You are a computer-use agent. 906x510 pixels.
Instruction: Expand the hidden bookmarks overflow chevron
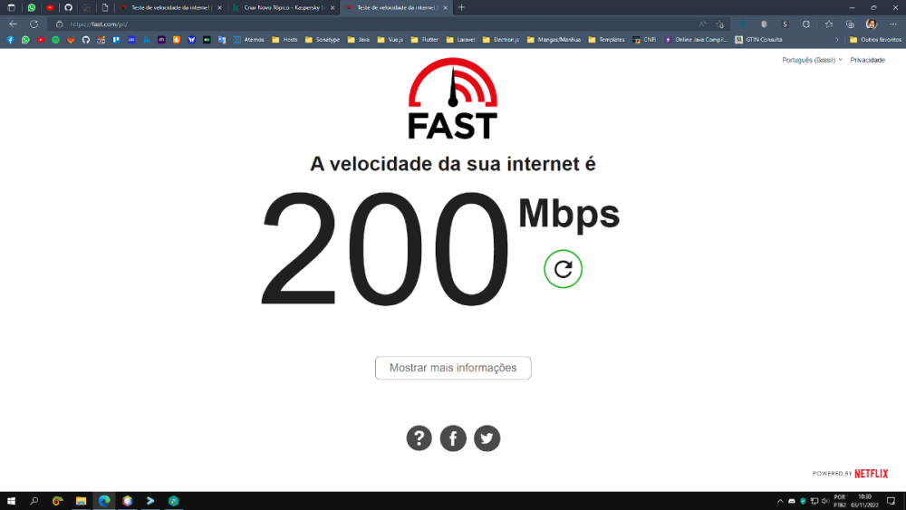pyautogui.click(x=836, y=40)
